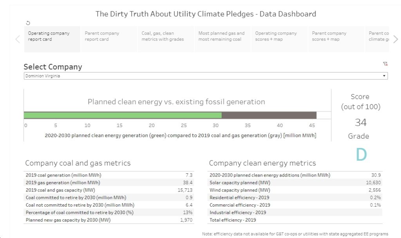Click the revert/reset arrow icon above tabs
The height and width of the screenshot is (238, 401).
(x=28, y=23)
